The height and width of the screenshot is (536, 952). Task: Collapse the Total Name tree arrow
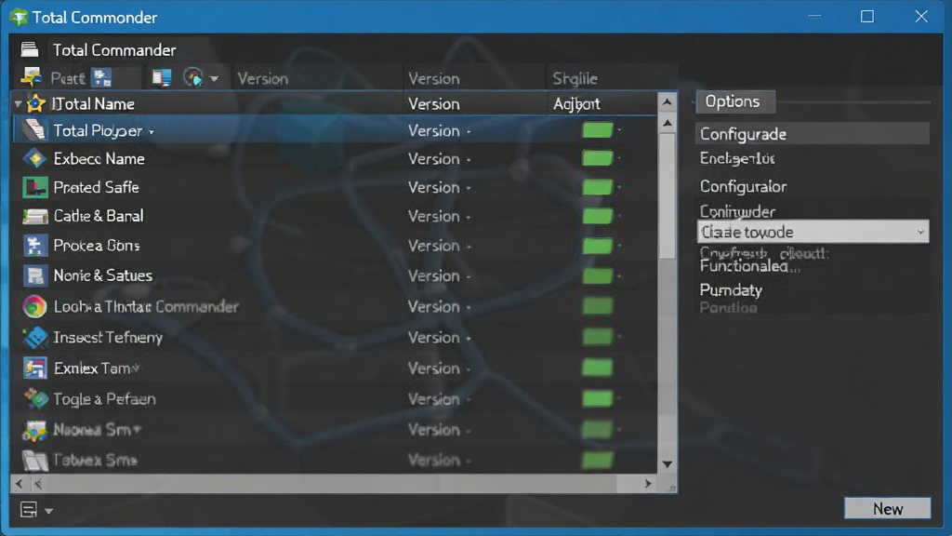point(19,104)
